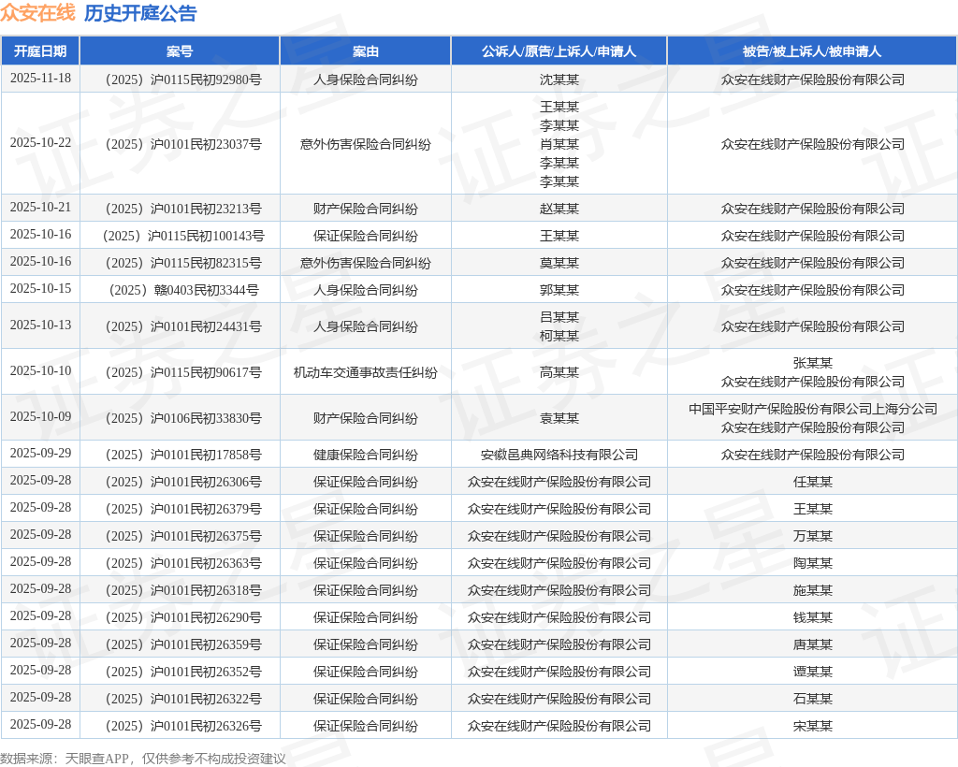Click case number 沪0101民初26306号
Viewport: 958px width, 767px height.
pos(183,482)
